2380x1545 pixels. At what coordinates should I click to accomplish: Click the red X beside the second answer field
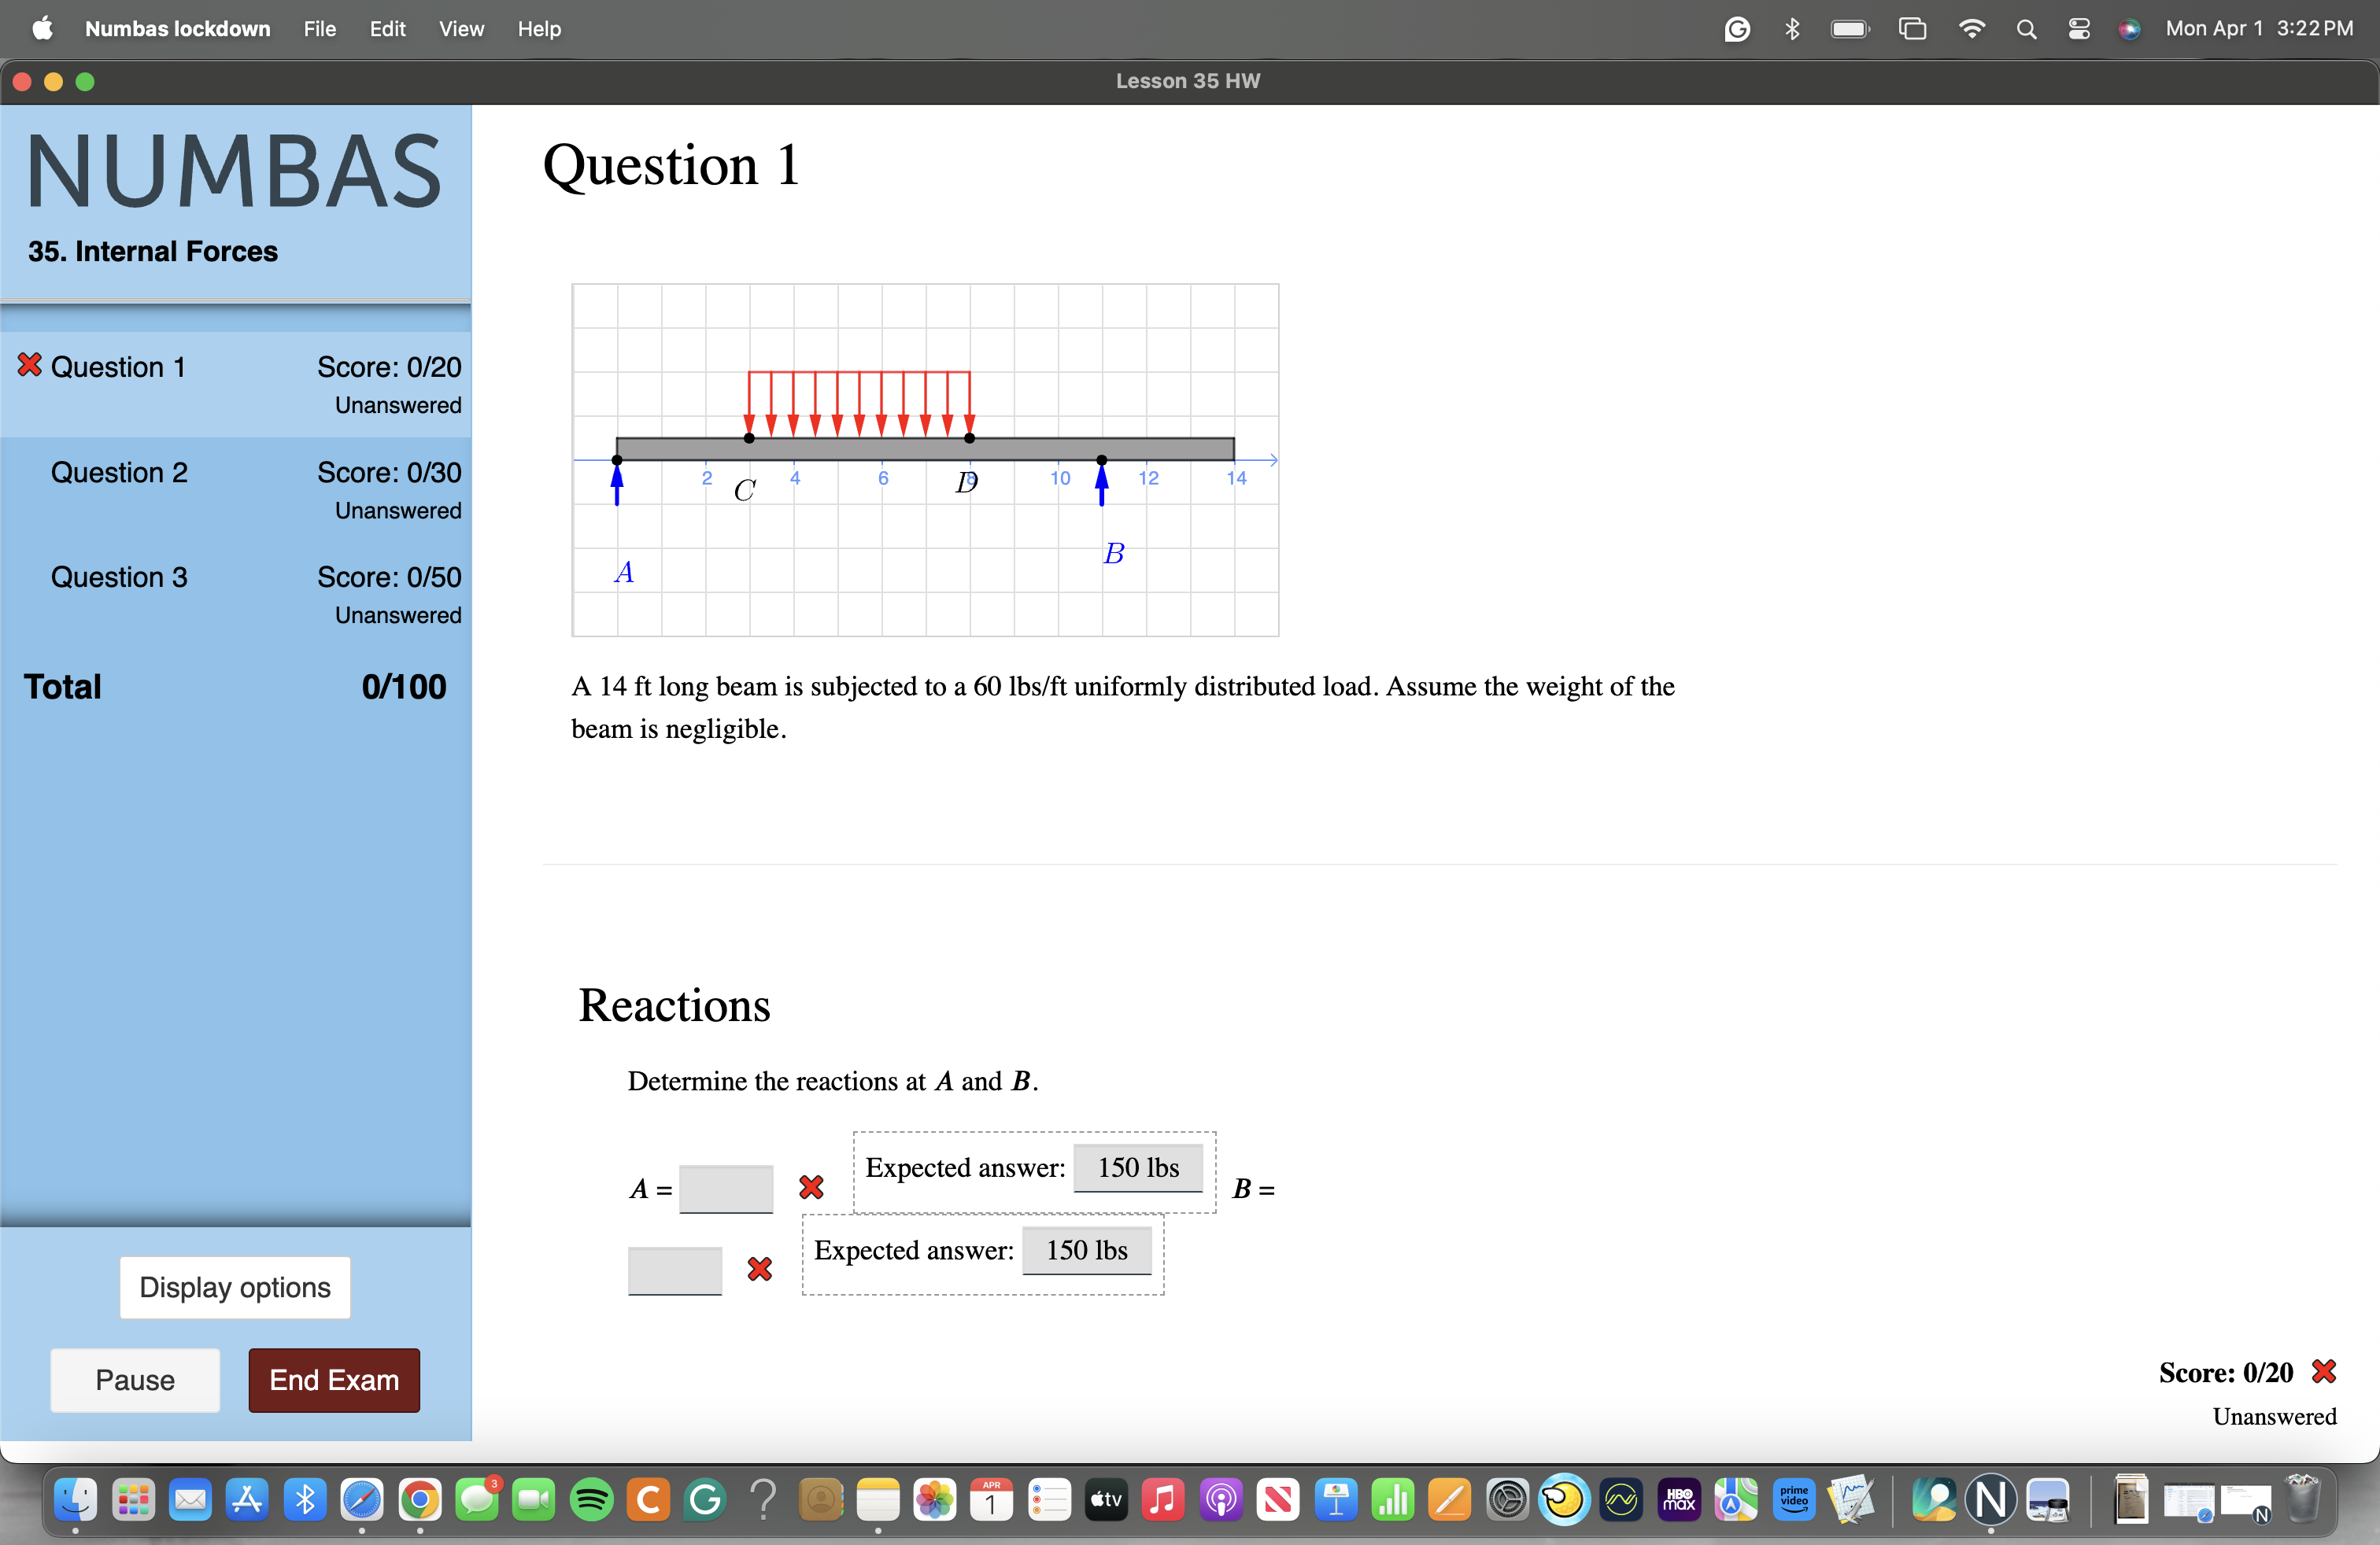[x=759, y=1269]
